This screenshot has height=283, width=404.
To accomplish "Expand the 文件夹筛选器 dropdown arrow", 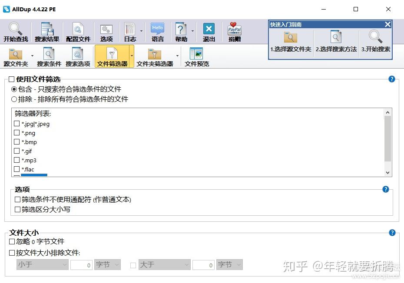I will click(177, 56).
